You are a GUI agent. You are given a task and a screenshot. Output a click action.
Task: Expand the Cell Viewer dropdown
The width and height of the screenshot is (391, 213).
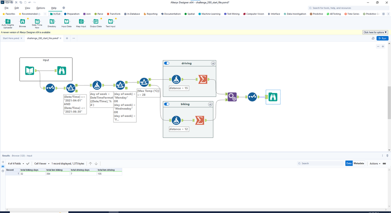(x=42, y=163)
